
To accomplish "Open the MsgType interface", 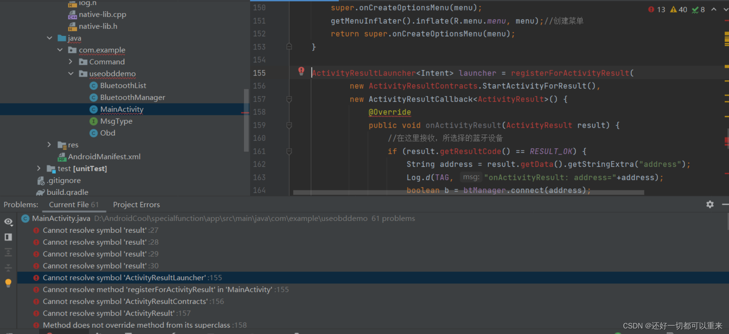I will (x=116, y=121).
